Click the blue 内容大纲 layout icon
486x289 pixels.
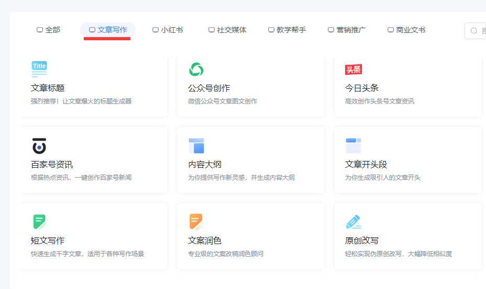click(x=196, y=146)
